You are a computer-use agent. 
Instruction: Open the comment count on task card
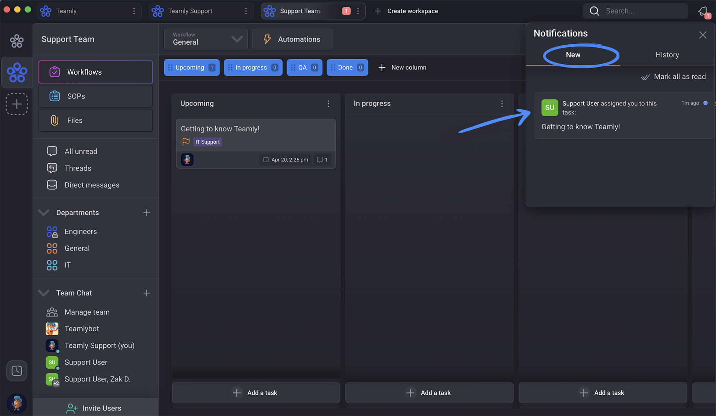[x=322, y=160]
